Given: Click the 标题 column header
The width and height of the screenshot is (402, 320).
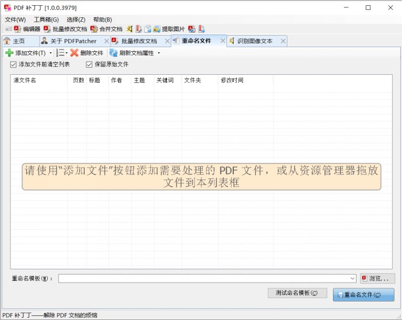Looking at the screenshot, I should pyautogui.click(x=97, y=81).
